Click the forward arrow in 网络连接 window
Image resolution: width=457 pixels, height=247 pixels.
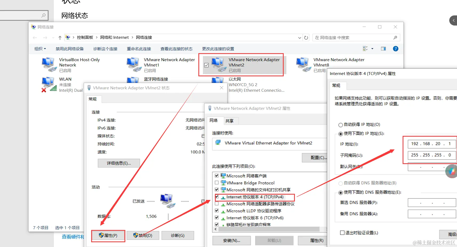tap(45, 38)
